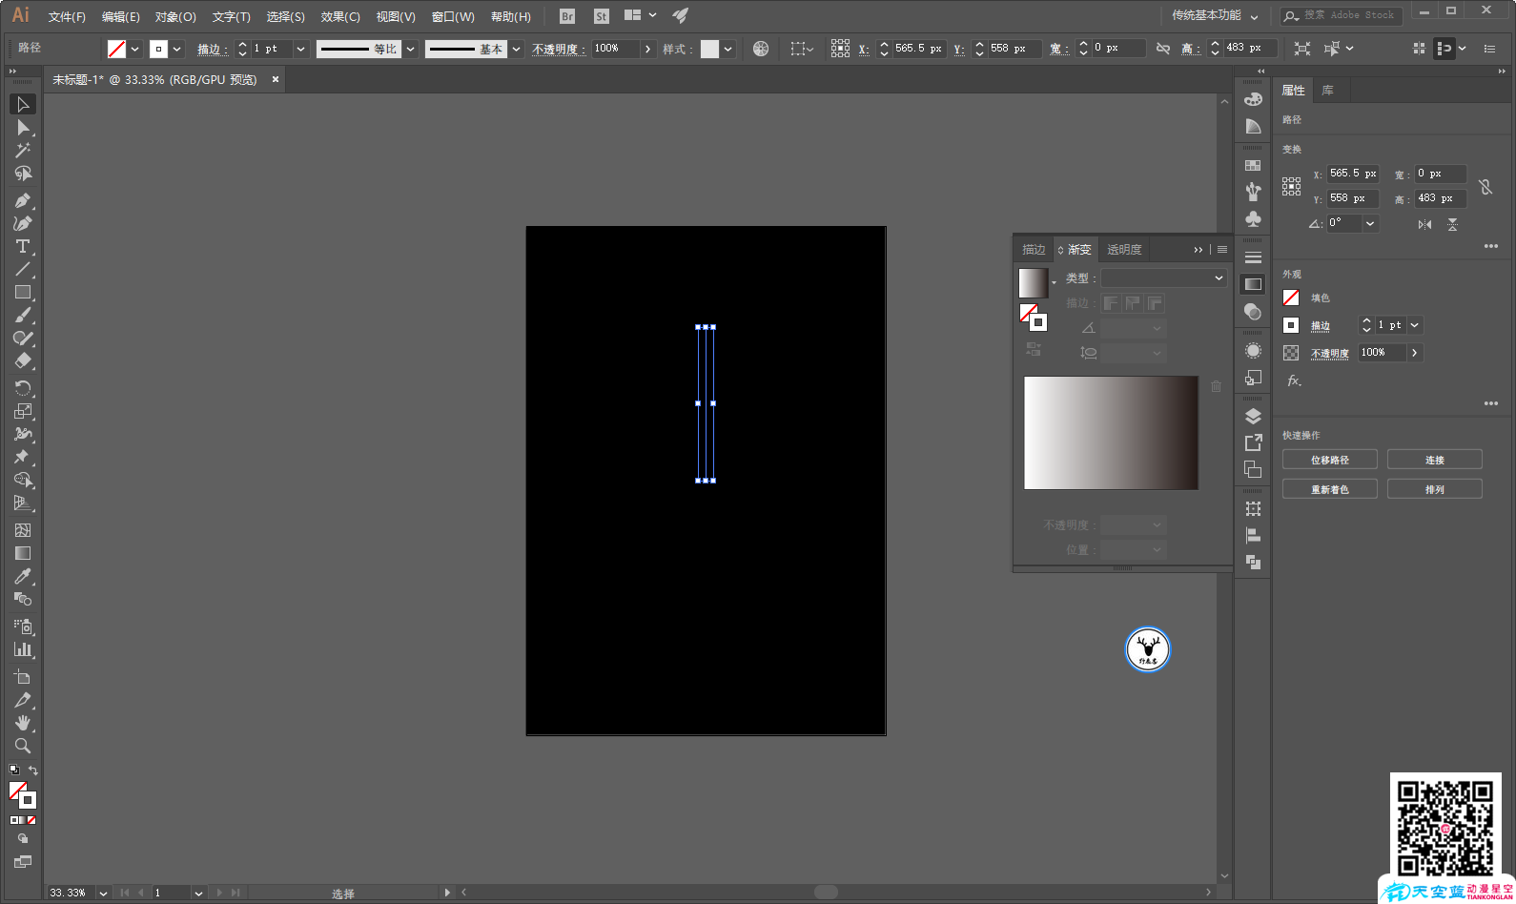This screenshot has height=904, width=1516.
Task: Select the Rotate tool
Action: click(x=23, y=388)
